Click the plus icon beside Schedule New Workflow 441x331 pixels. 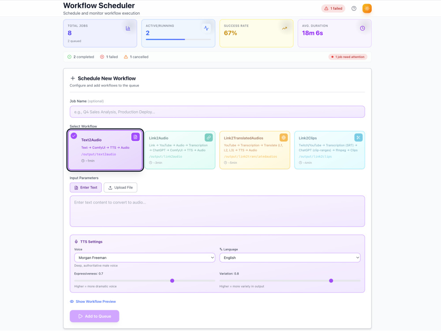click(x=73, y=78)
